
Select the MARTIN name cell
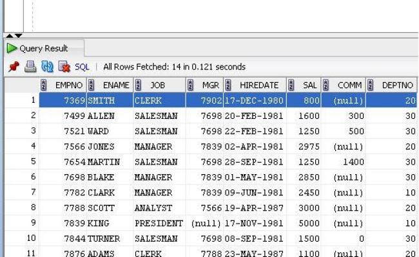[110, 162]
